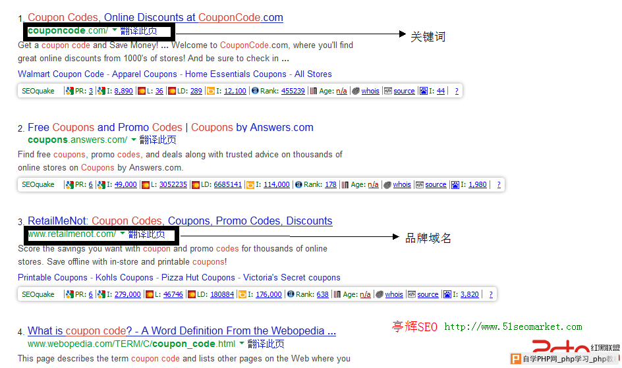Click 翻译此页 link beside couponcode.com
Viewport: 622px width, 368px height.
[x=138, y=30]
